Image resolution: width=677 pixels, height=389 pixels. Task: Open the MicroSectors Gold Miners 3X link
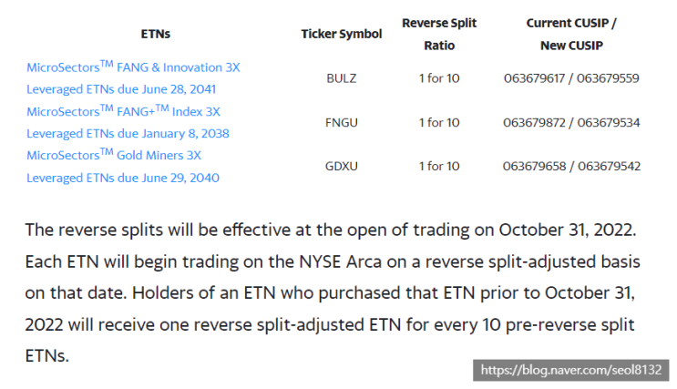coord(114,155)
